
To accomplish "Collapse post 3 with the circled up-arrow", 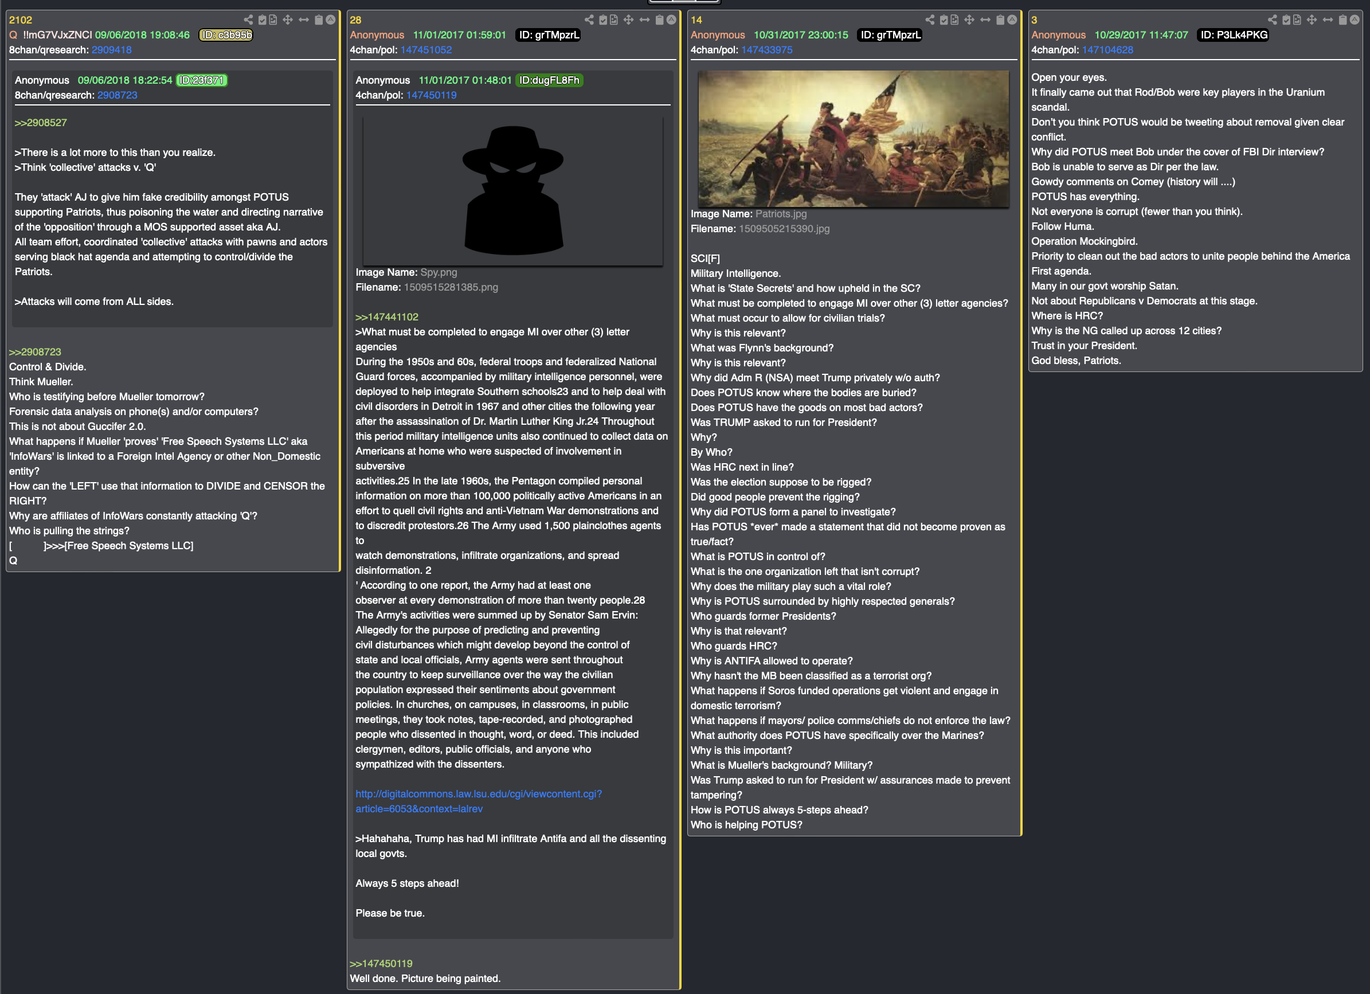I will 1355,19.
